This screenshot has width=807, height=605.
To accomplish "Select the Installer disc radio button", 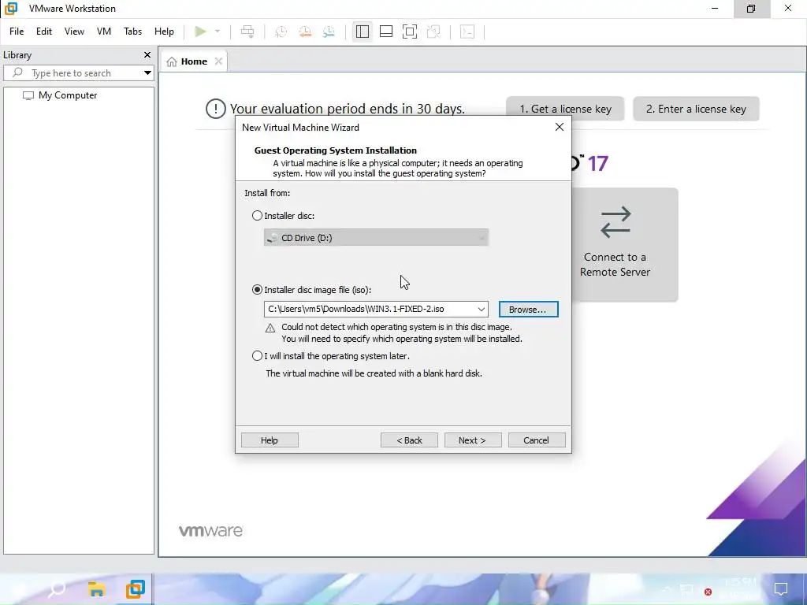I will [x=257, y=216].
